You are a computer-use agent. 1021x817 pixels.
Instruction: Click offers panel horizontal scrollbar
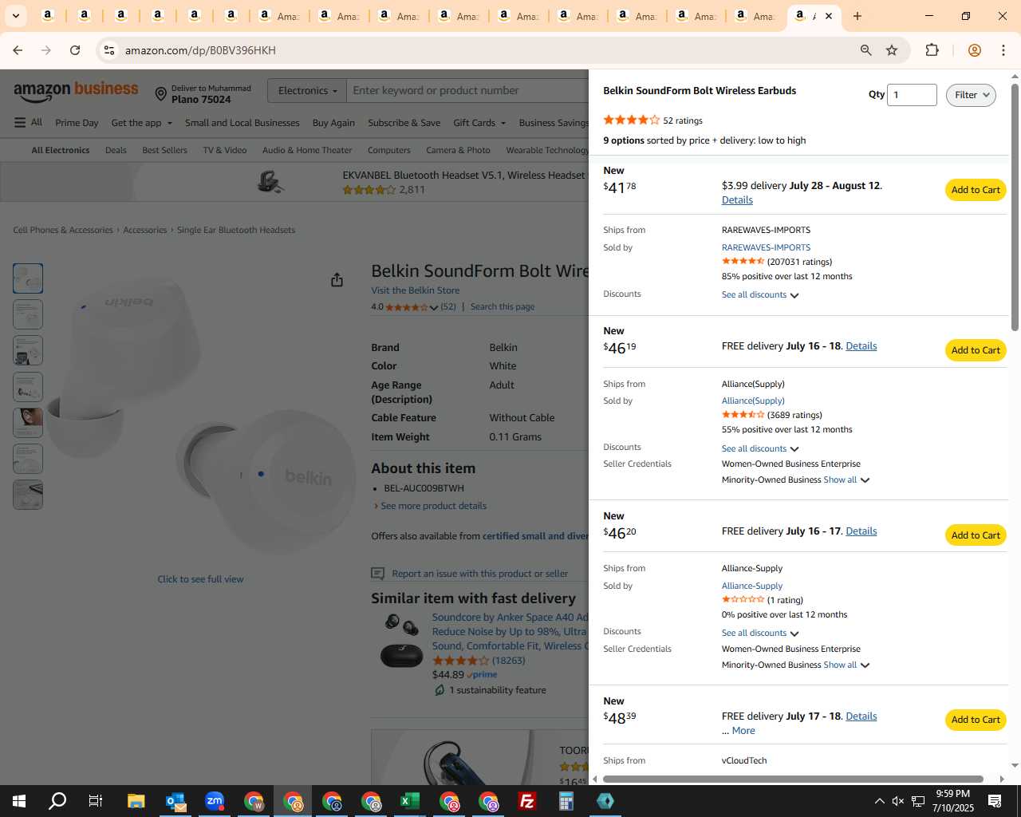(x=793, y=779)
